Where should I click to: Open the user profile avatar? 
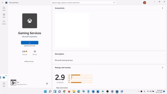[x=145, y=3]
